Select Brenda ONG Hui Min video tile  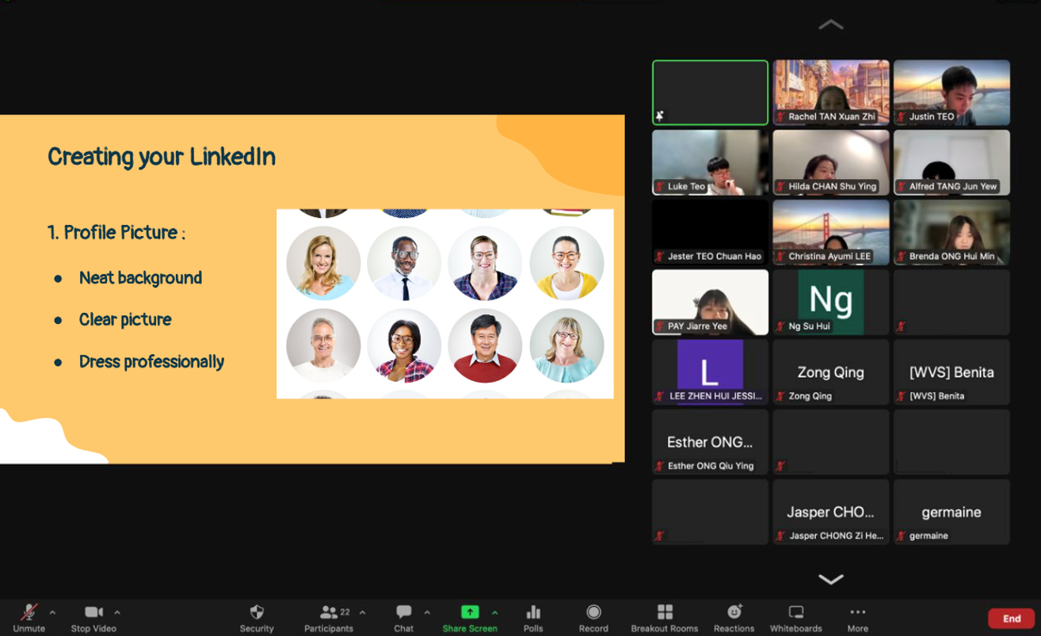(951, 232)
